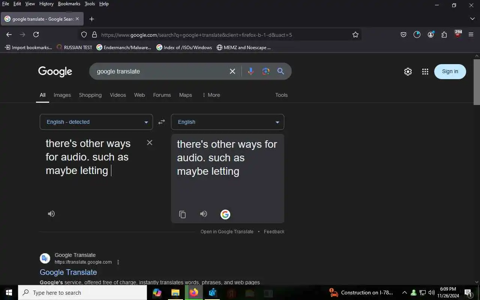Open MEMZ and Noescape bookmark
Viewport: 480px width, 300px height.
tap(244, 48)
